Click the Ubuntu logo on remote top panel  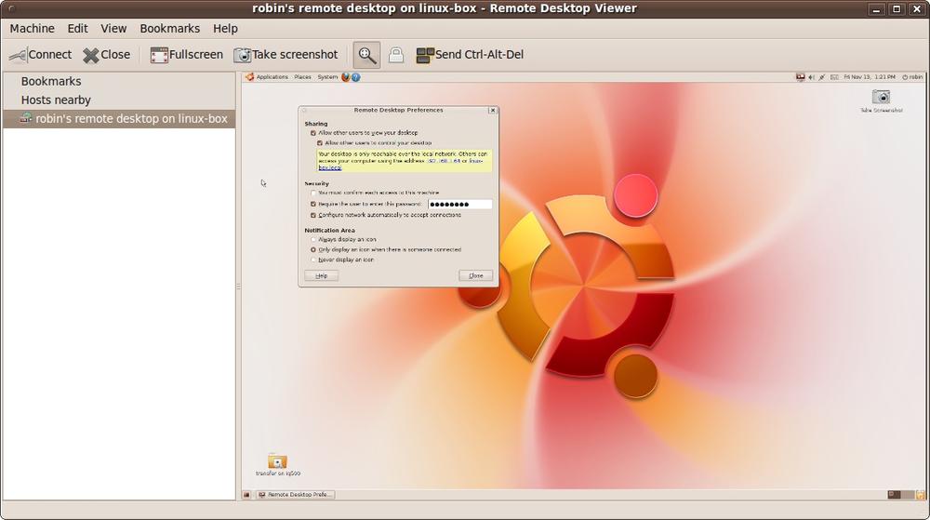tap(249, 77)
